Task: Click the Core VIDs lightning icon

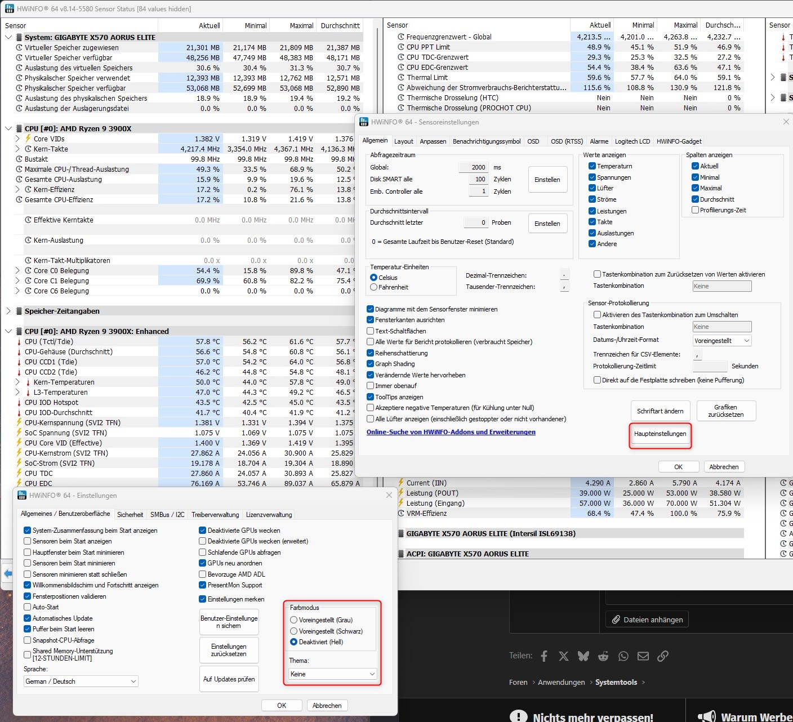Action: tap(28, 139)
